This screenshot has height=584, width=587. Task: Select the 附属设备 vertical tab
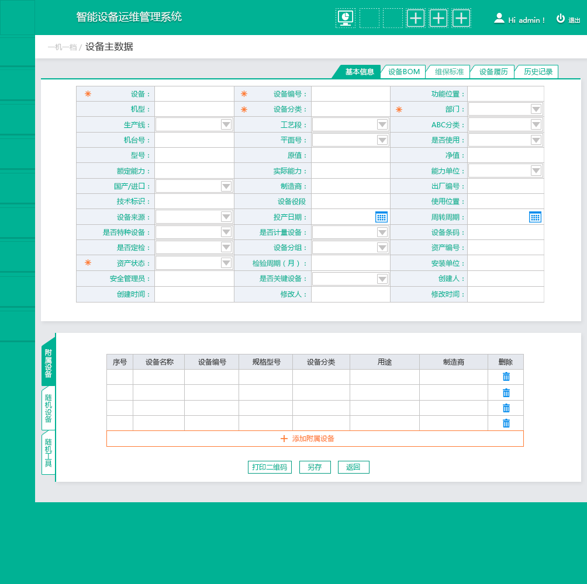pyautogui.click(x=49, y=363)
